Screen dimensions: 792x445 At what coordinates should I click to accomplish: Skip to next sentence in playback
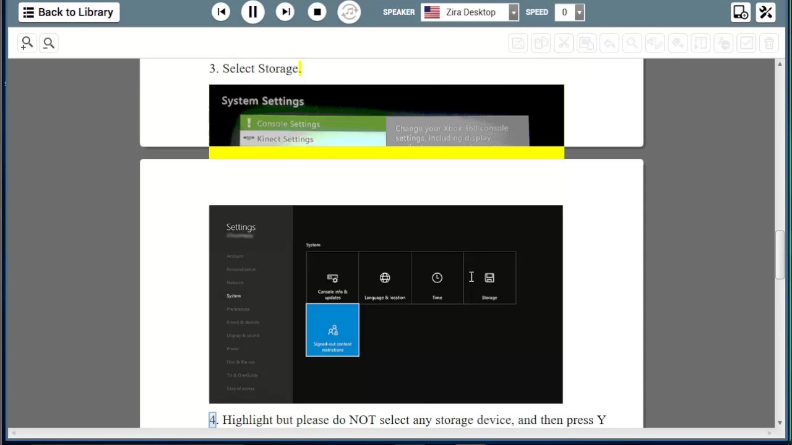pos(285,12)
